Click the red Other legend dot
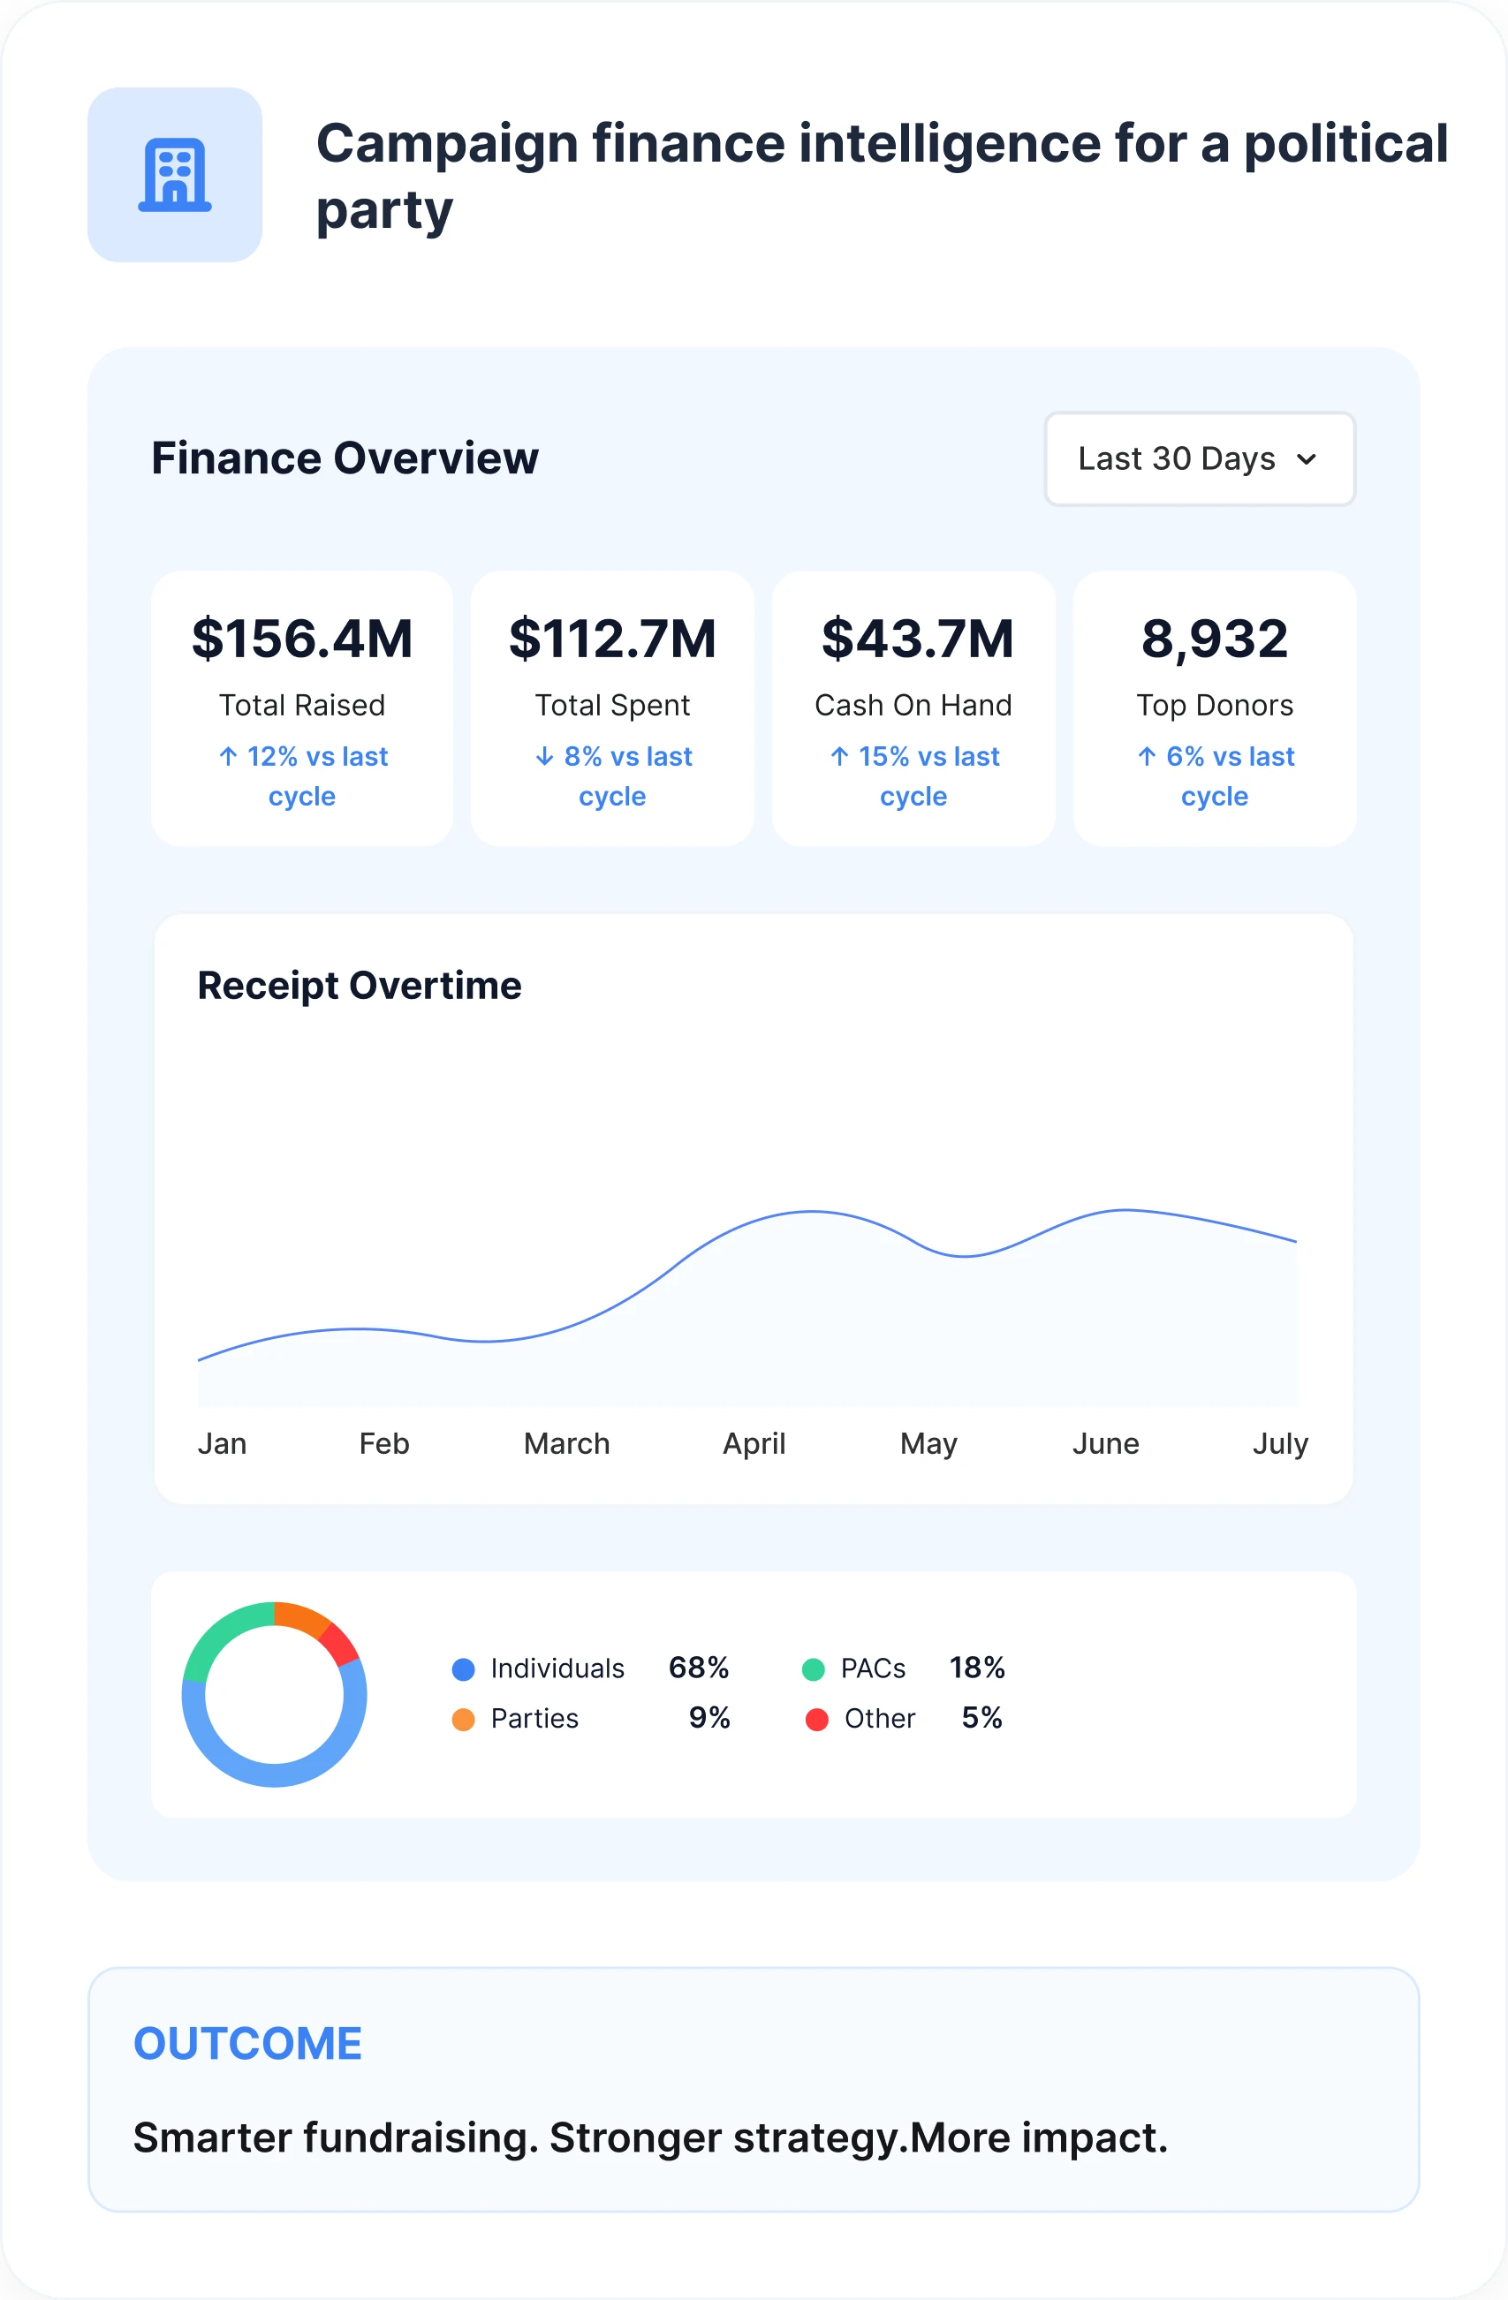Image resolution: width=1508 pixels, height=2300 pixels. point(817,1719)
